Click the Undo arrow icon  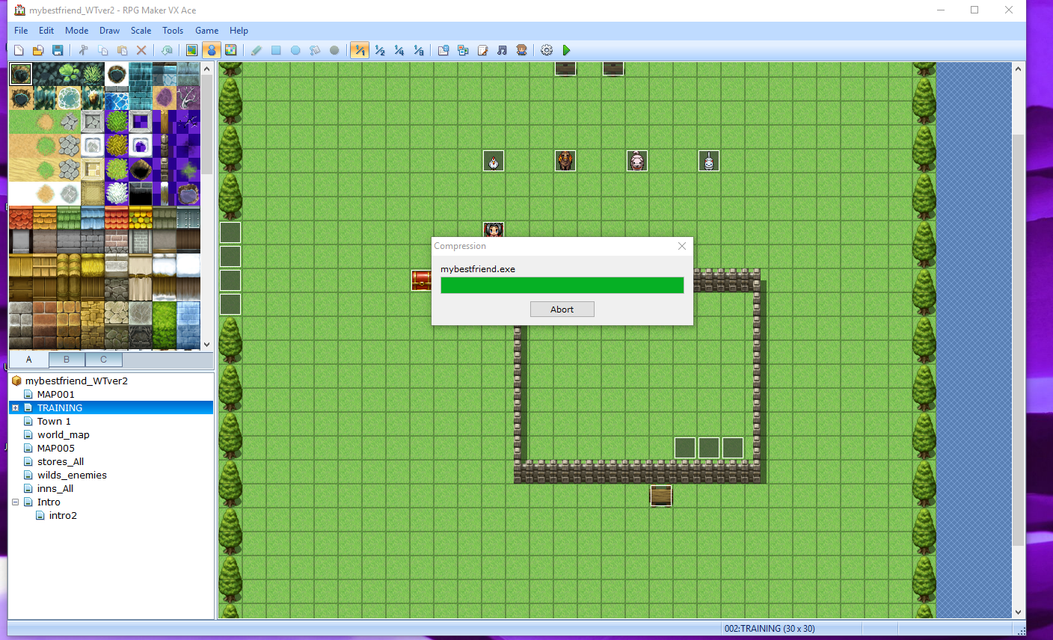point(167,50)
